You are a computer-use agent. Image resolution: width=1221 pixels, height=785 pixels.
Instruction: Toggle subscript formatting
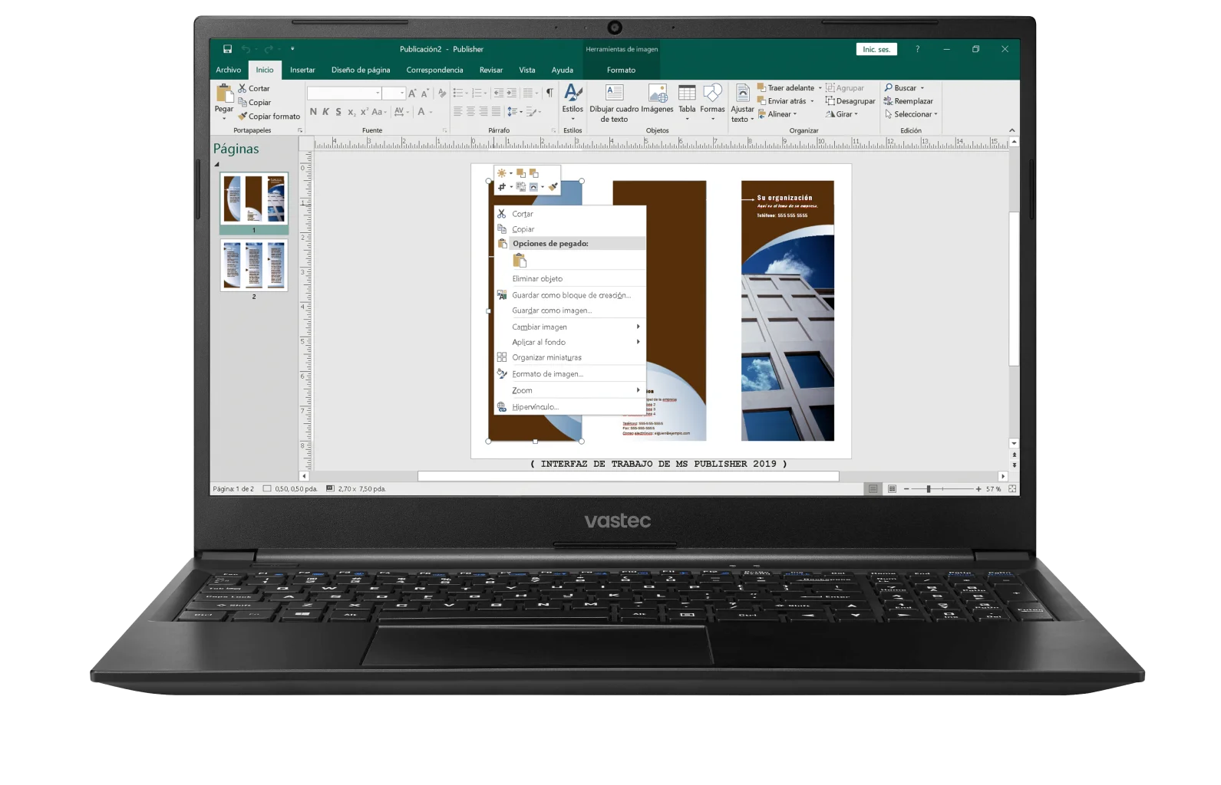(351, 112)
